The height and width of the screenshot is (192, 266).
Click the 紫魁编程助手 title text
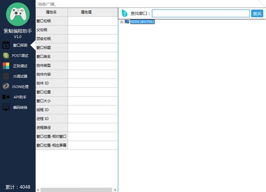(x=18, y=31)
